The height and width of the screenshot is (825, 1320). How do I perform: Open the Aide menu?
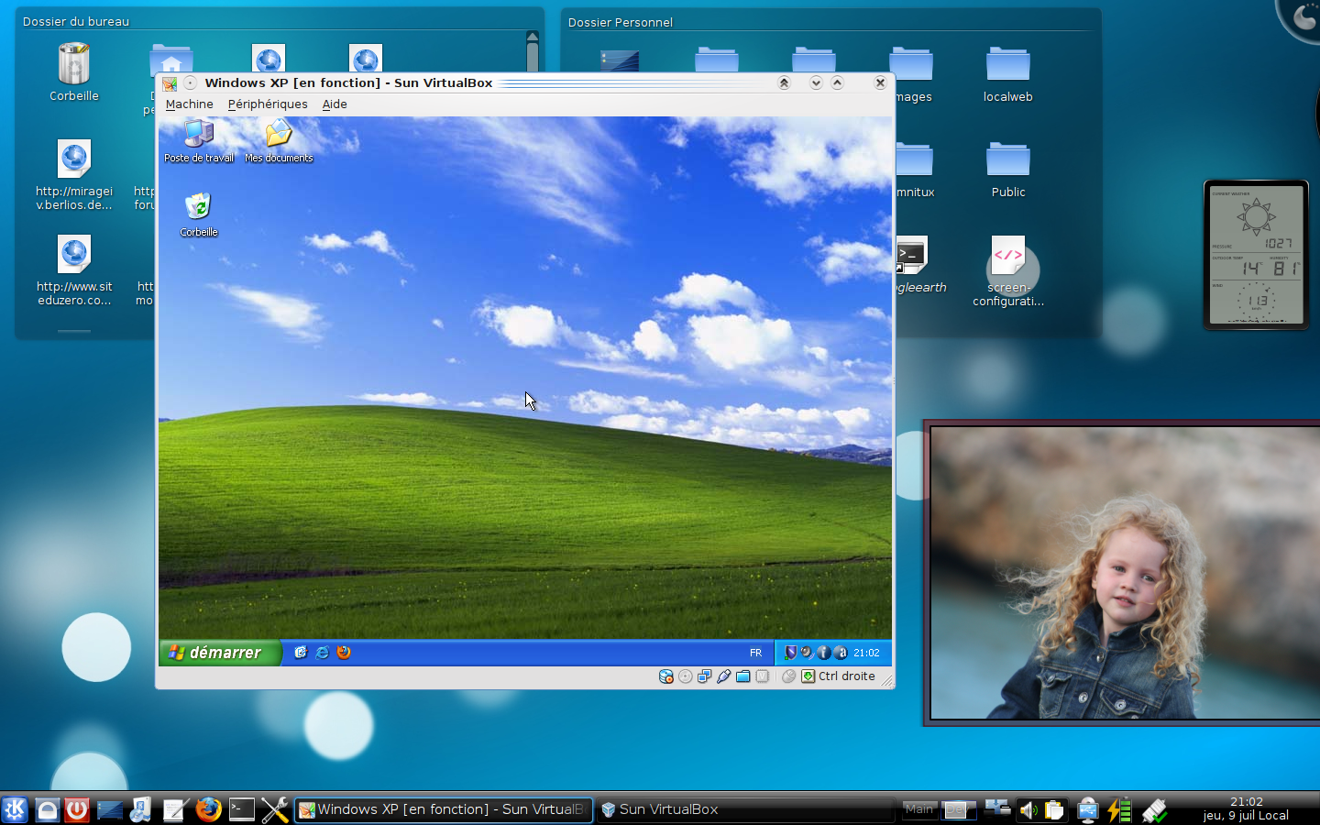[335, 104]
